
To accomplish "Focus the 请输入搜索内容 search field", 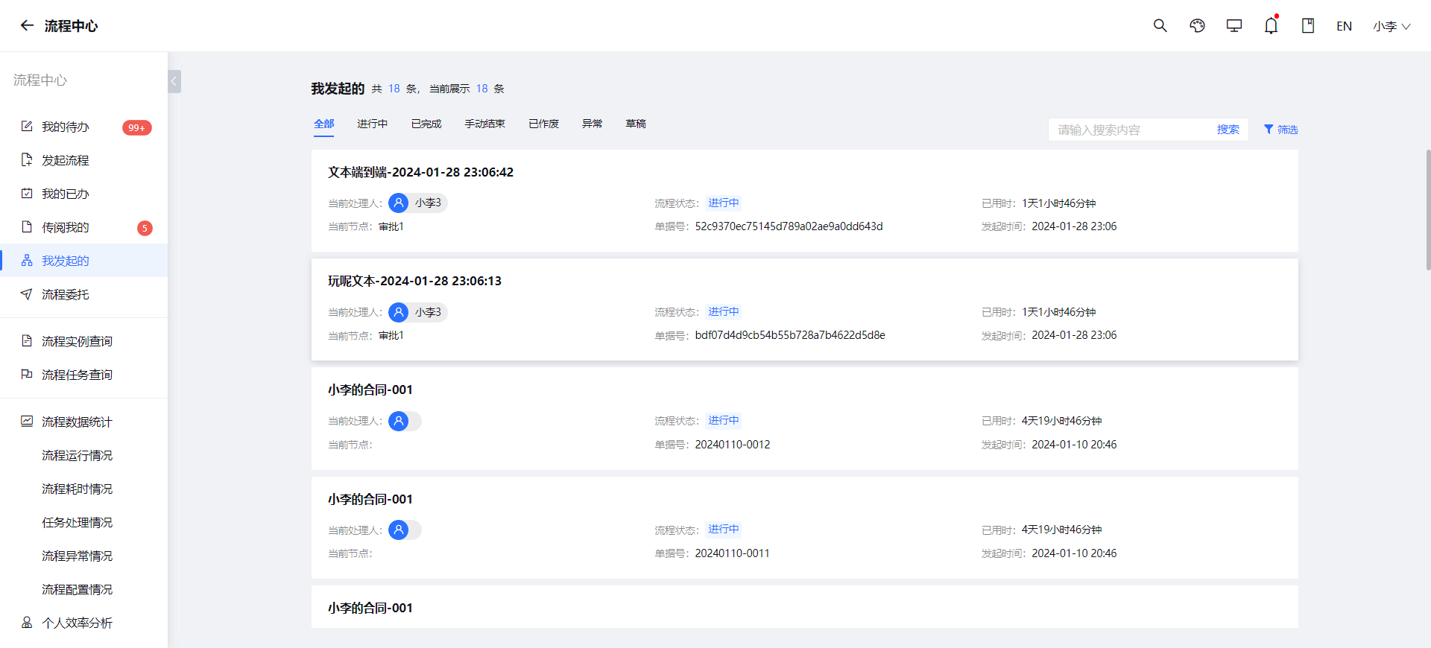I will tap(1129, 130).
